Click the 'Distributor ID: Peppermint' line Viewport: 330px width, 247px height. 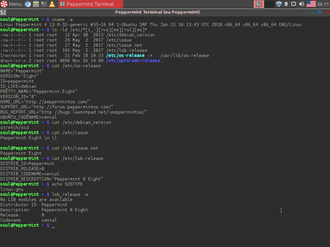[34, 205]
